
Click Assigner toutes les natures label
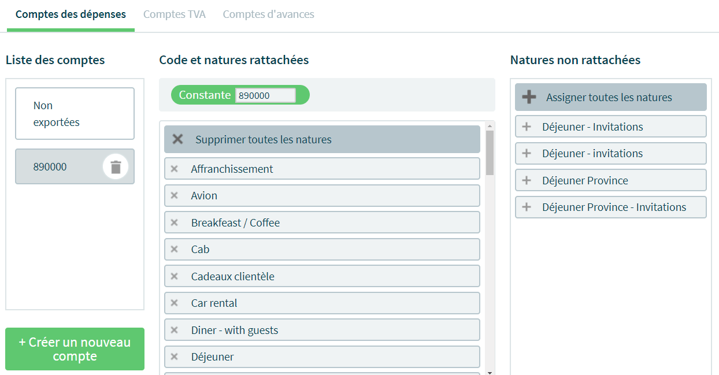(609, 97)
